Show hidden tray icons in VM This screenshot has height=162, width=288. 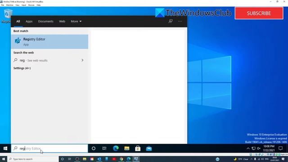[248, 148]
